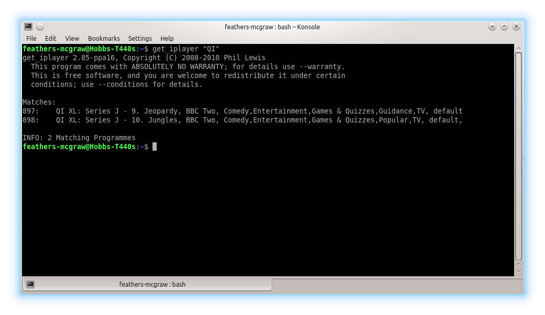Close the Konsole window
This screenshot has height=315, width=545.
tap(517, 26)
